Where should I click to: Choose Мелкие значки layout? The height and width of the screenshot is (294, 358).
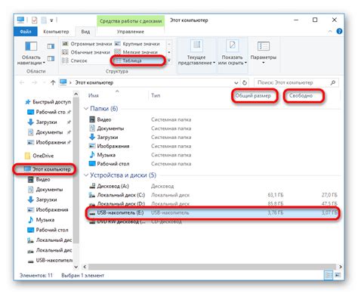click(136, 52)
